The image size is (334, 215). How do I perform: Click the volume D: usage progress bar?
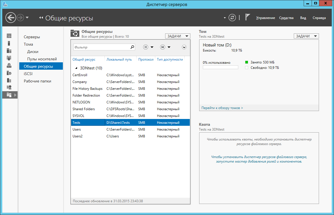(x=220, y=67)
